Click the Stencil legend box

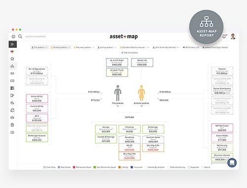pyautogui.click(x=202, y=167)
